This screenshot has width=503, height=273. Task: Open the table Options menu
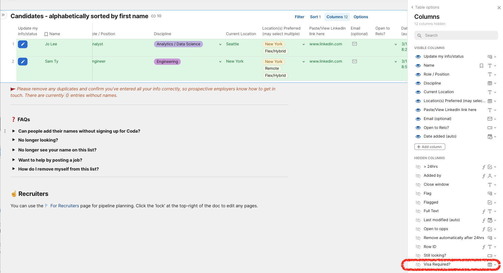[361, 17]
